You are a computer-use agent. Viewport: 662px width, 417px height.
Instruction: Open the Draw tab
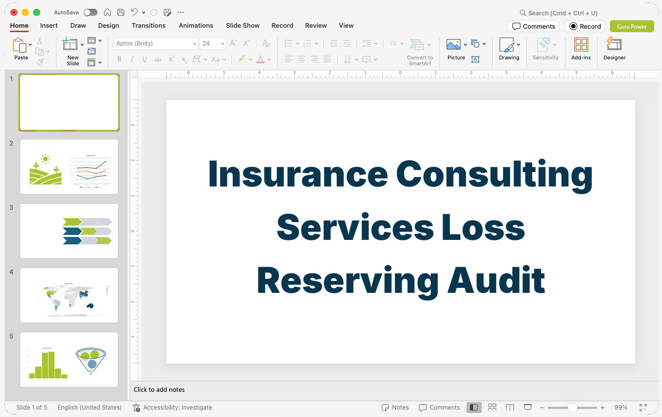tap(78, 25)
